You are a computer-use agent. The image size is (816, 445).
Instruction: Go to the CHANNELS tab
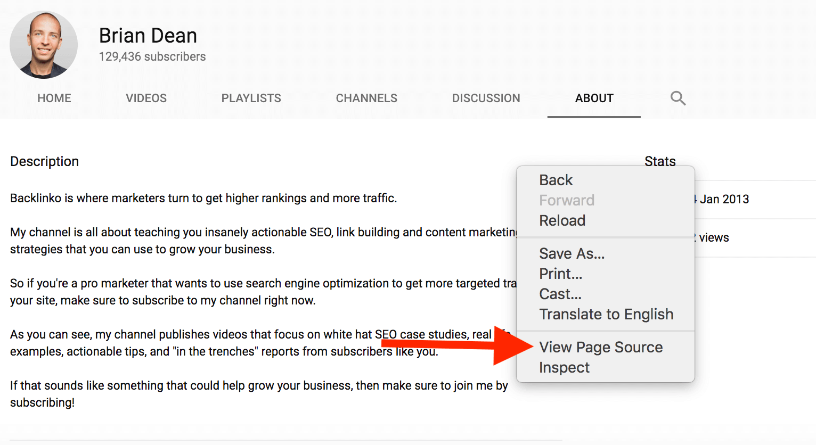pos(366,98)
